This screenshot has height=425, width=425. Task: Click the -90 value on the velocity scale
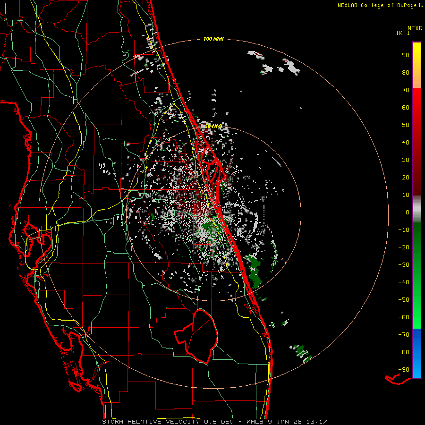[x=404, y=370]
